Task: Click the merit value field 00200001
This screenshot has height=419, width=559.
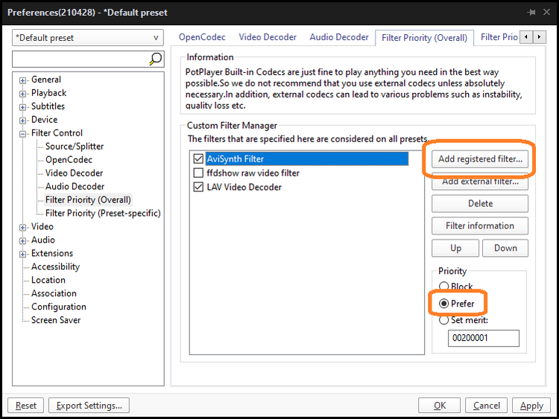Action: tap(484, 338)
